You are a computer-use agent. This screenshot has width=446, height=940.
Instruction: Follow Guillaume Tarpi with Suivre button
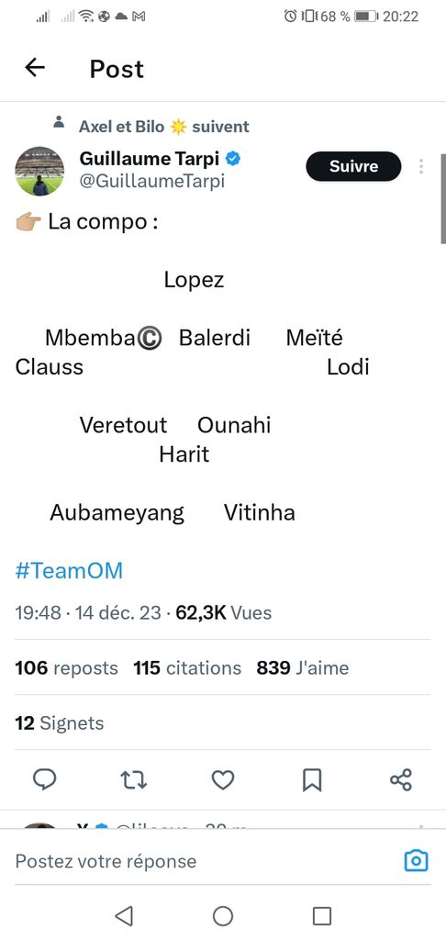[x=353, y=166]
